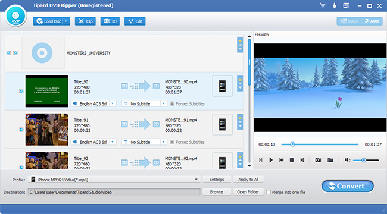Open the Clip tool
Screen dimensions: 387x214
pyautogui.click(x=85, y=21)
